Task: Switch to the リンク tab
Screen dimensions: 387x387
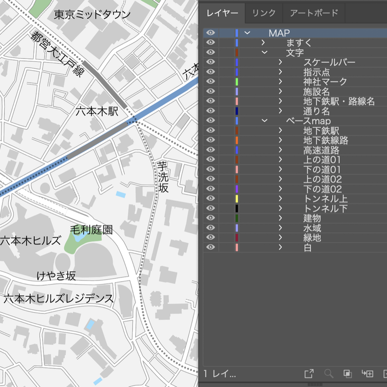Action: pyautogui.click(x=263, y=13)
